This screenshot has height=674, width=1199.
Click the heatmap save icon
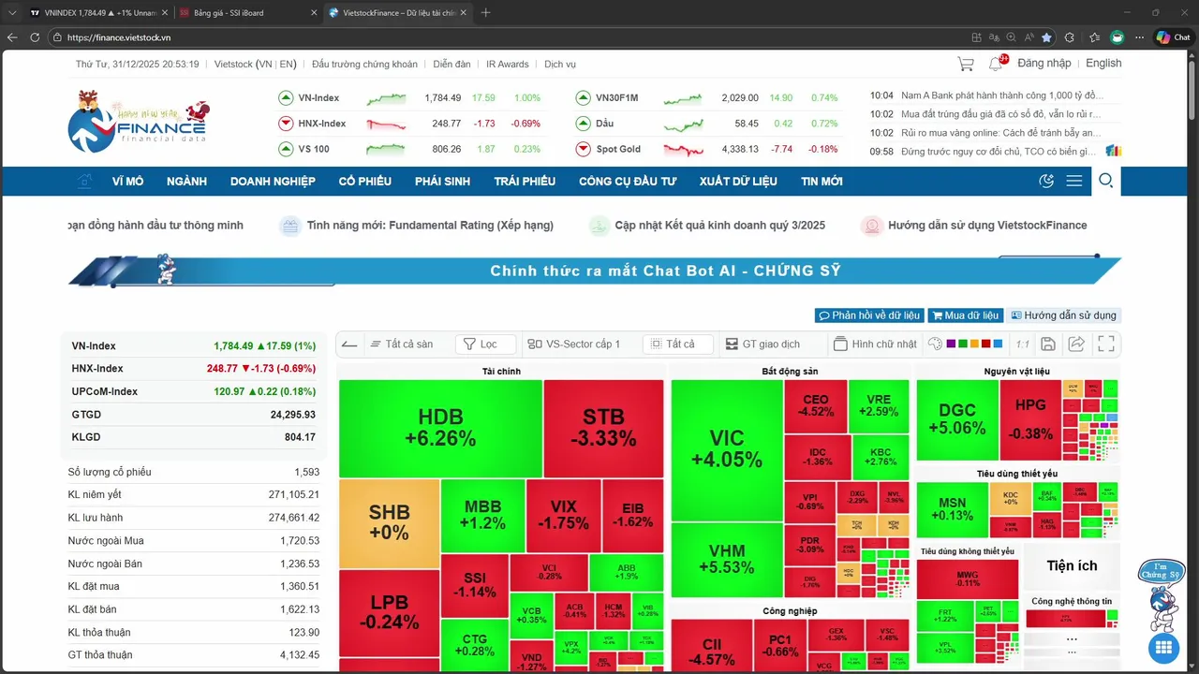1048,344
